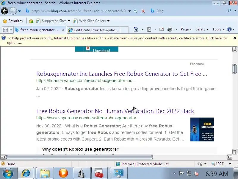Switch to Certificate Error tab

(93, 30)
